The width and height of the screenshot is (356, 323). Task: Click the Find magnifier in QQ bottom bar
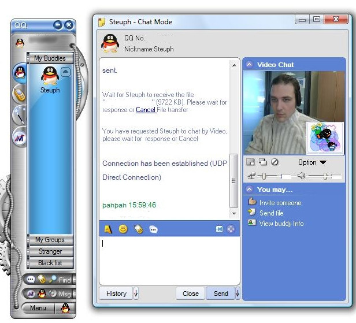pos(53,279)
